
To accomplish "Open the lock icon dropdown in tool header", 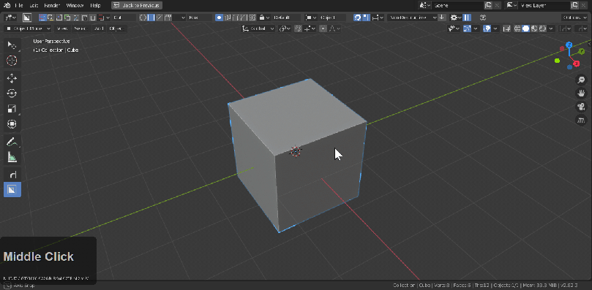I will (263, 18).
